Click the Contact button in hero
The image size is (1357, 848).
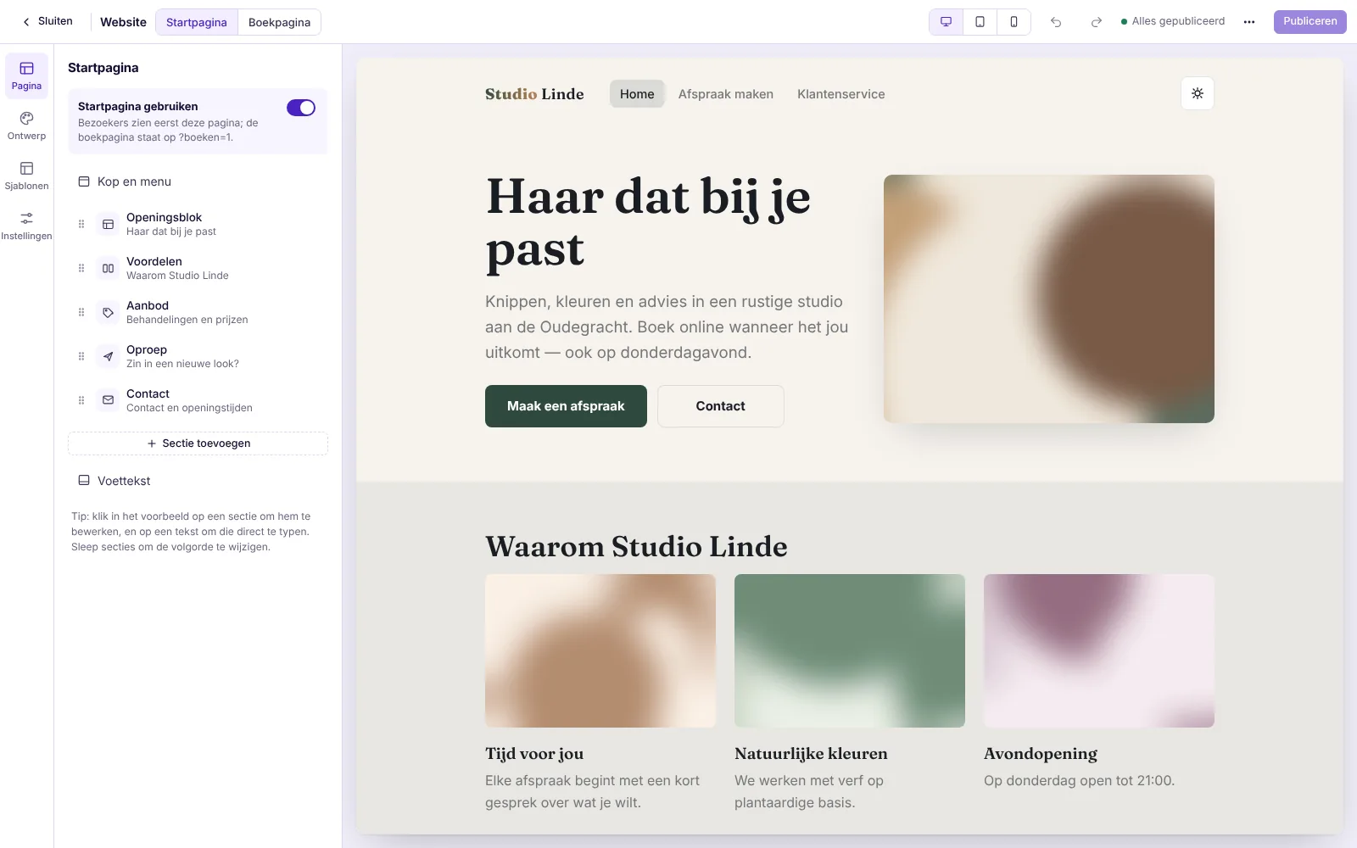720,406
